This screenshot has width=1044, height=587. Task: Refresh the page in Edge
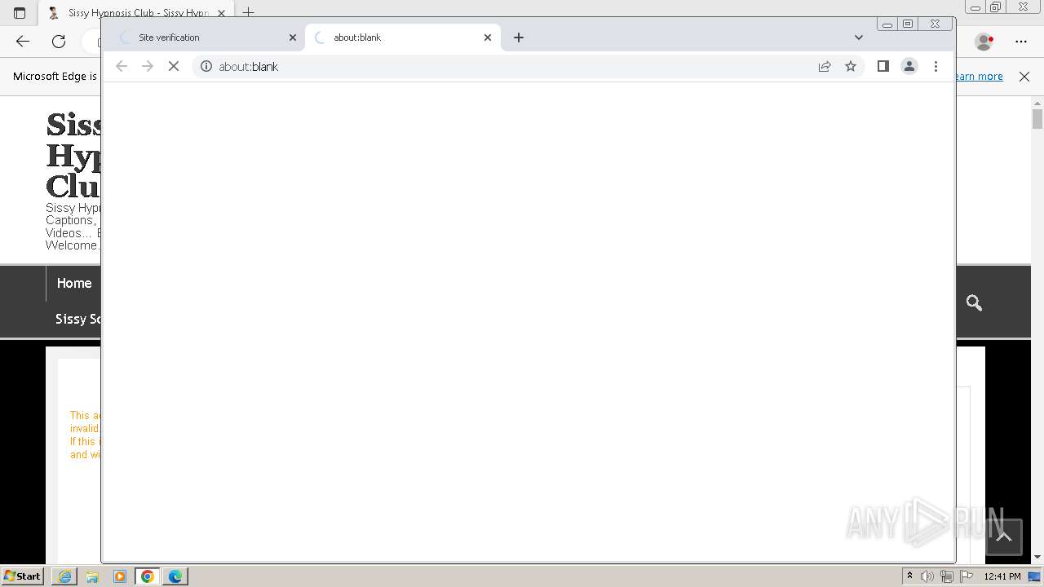(59, 41)
